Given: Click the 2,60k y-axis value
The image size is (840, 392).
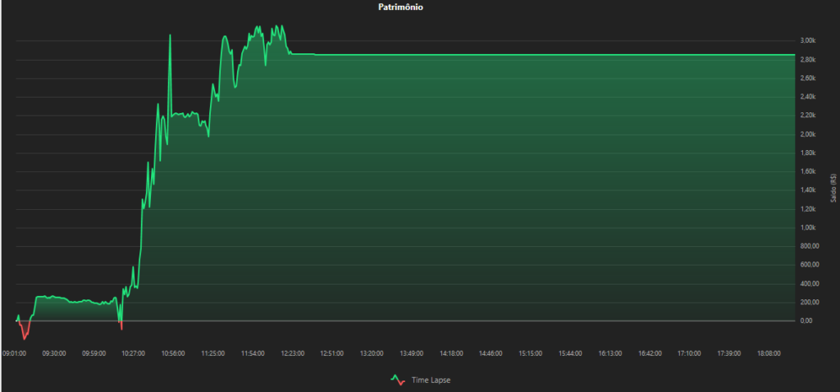Looking at the screenshot, I should (808, 78).
